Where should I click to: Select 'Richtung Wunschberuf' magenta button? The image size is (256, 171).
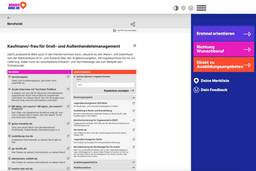click(224, 49)
